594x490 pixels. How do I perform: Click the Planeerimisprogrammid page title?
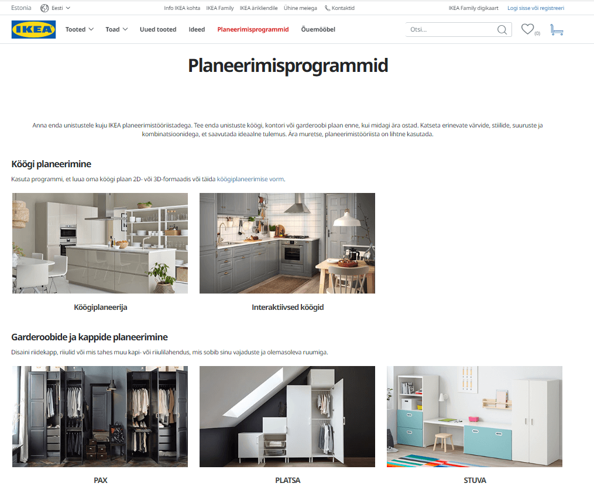point(288,65)
